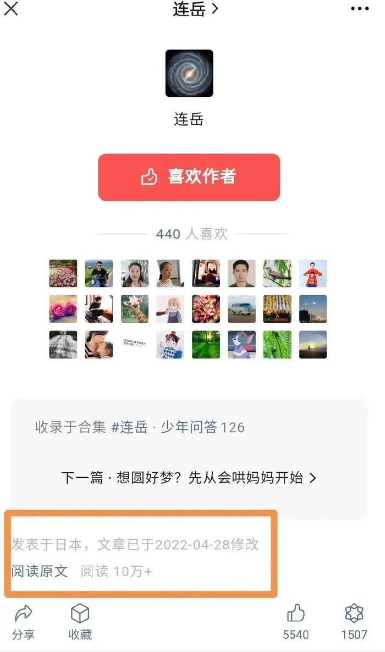The height and width of the screenshot is (652, 385).
Task: Click the red 喜欢作者 button
Action: (189, 177)
